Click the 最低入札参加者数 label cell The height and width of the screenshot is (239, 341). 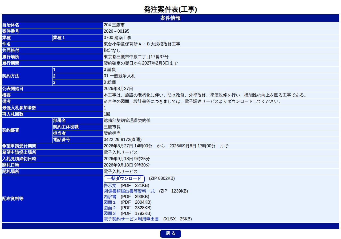point(52,108)
